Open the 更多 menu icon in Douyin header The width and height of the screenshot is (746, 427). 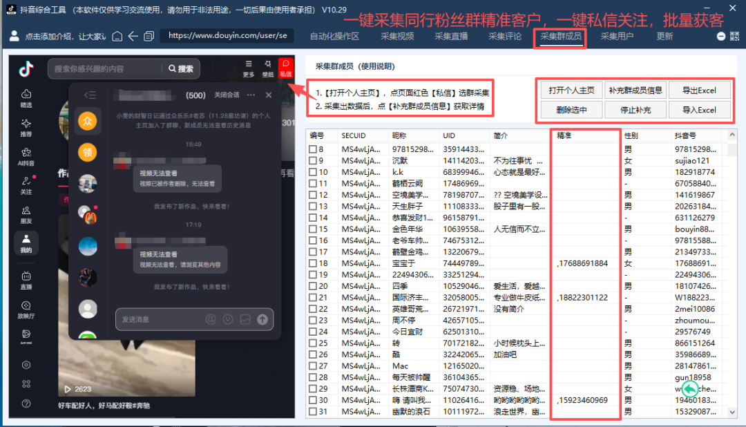pyautogui.click(x=249, y=68)
